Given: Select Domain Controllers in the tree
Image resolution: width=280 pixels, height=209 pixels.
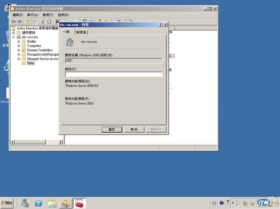Looking at the screenshot, I should [40, 50].
